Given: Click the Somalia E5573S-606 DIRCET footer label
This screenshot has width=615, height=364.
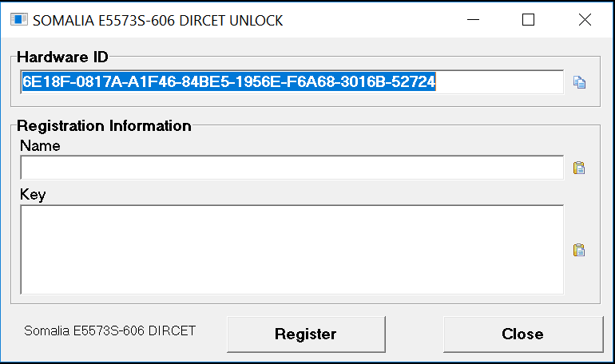Looking at the screenshot, I should (x=110, y=330).
